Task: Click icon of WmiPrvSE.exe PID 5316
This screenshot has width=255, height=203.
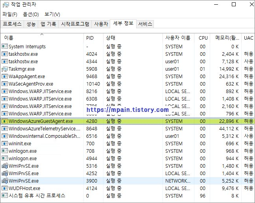Action: pos(5,166)
